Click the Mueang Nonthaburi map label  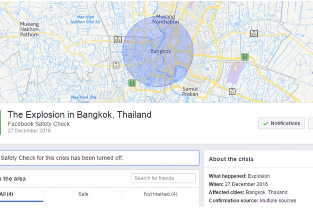[x=166, y=19]
